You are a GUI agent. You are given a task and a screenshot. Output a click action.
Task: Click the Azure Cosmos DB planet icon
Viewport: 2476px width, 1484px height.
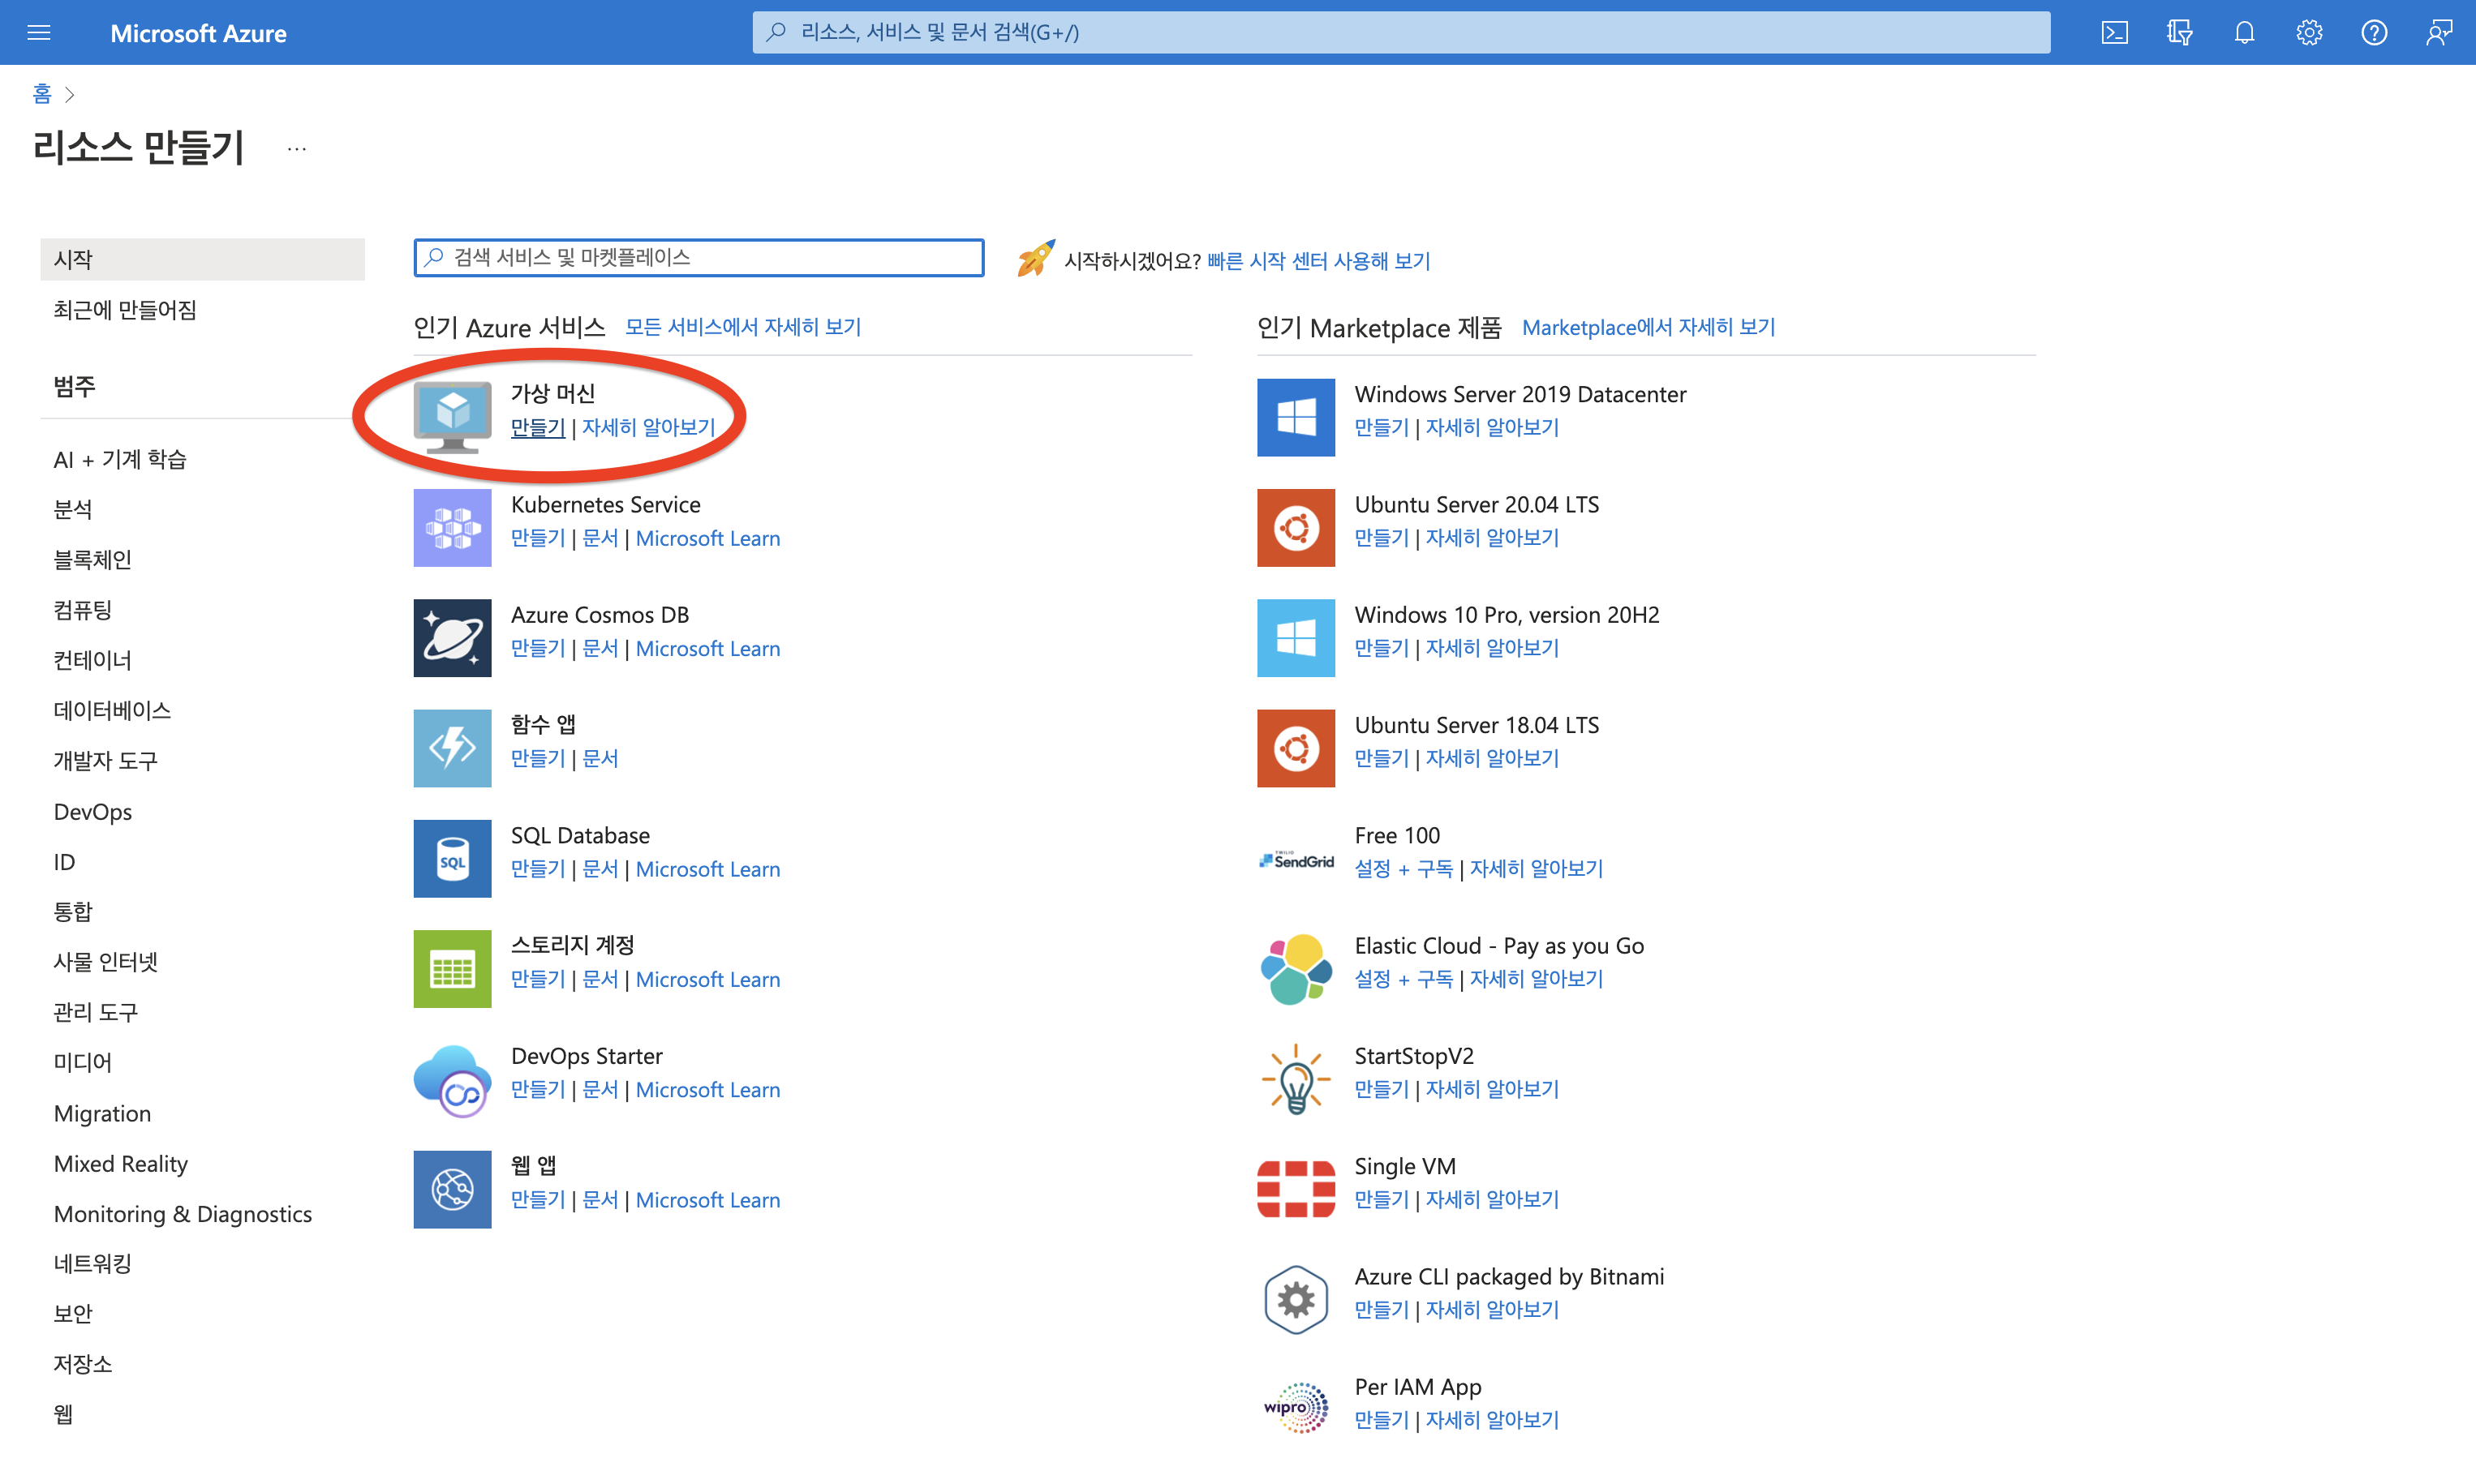[x=452, y=638]
